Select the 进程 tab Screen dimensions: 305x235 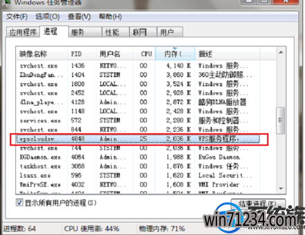(54, 31)
